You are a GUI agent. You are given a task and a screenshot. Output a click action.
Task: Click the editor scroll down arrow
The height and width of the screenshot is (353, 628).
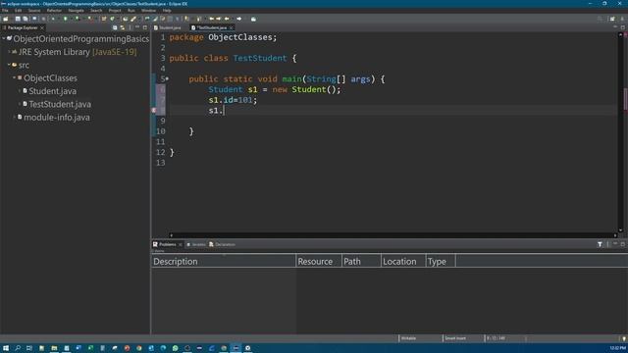point(620,230)
